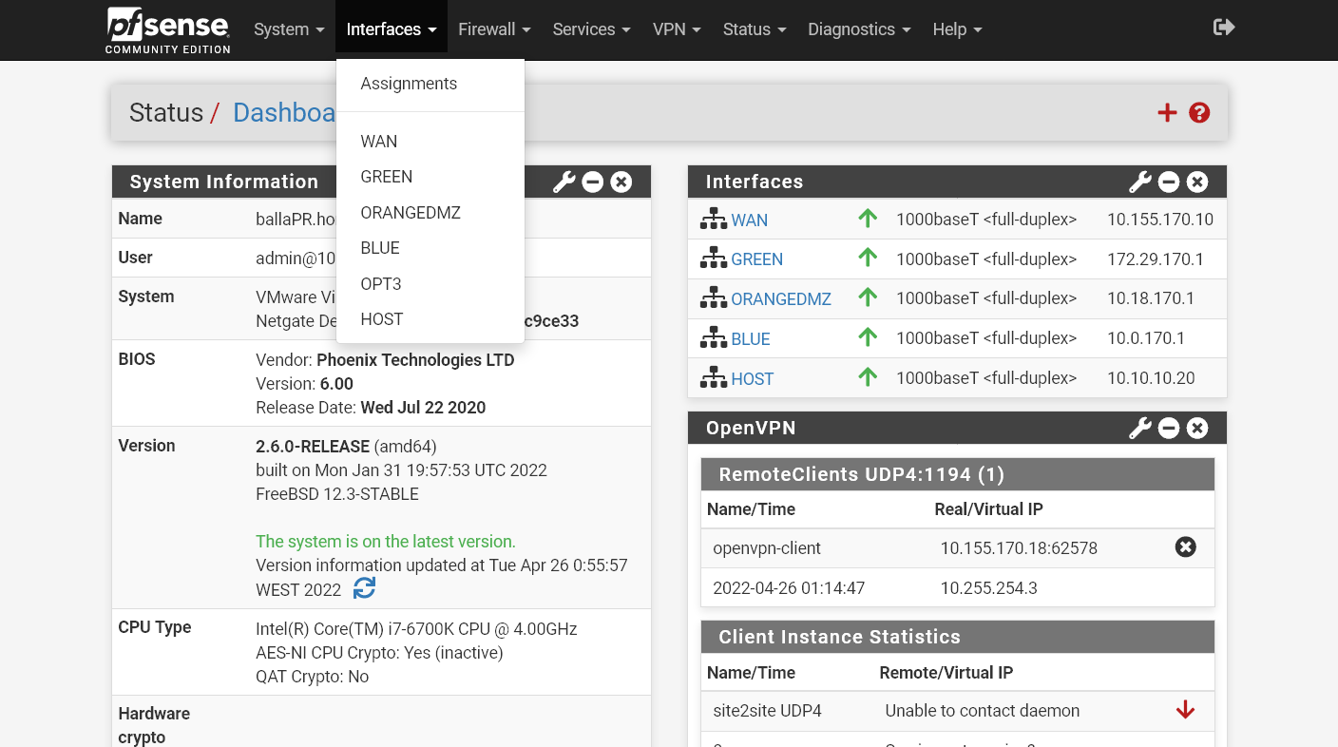This screenshot has width=1338, height=747.
Task: Open the Diagnostics dropdown menu
Action: coord(859,29)
